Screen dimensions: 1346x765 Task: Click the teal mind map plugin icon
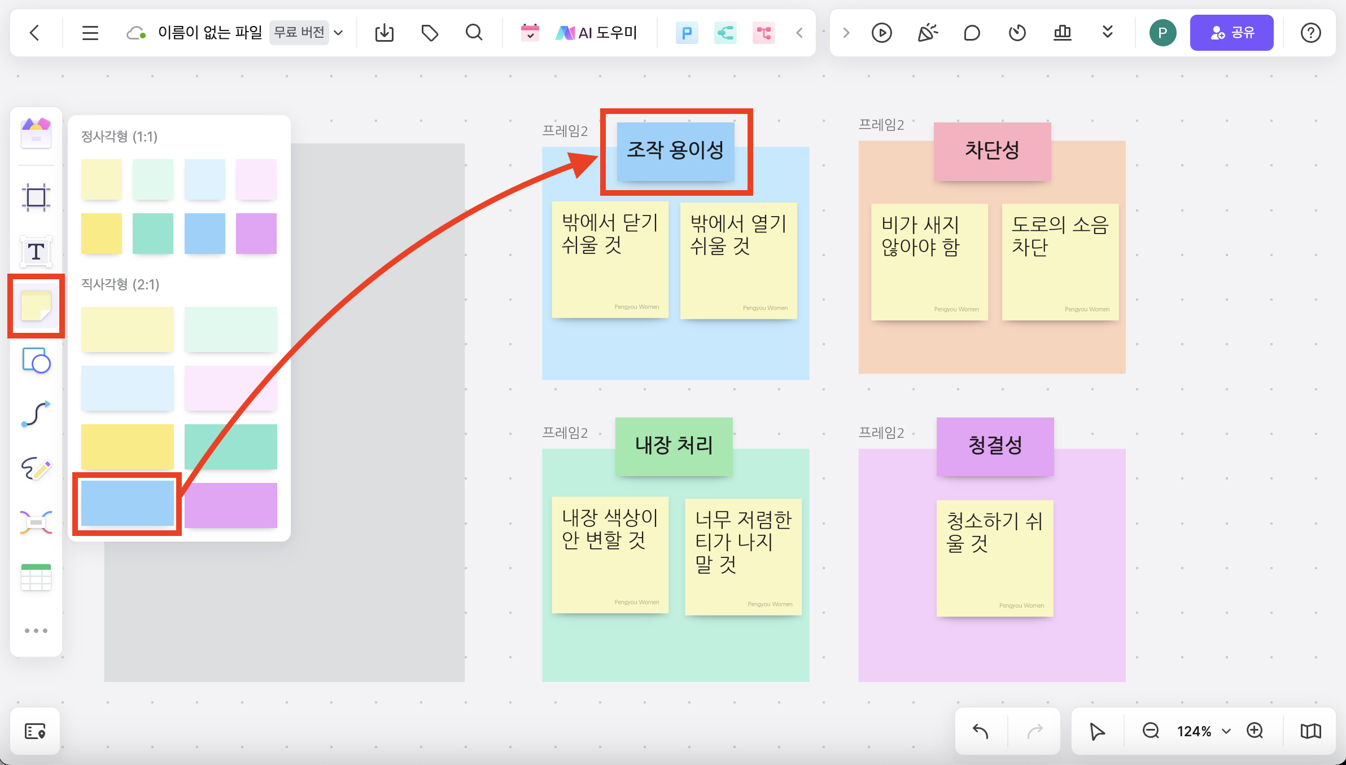(x=725, y=33)
